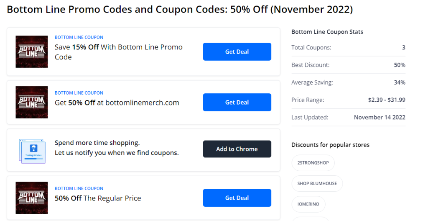Click the browser extension icon beside Spend more time shopping
Viewport: 428px width, 221px height.
pos(33,151)
